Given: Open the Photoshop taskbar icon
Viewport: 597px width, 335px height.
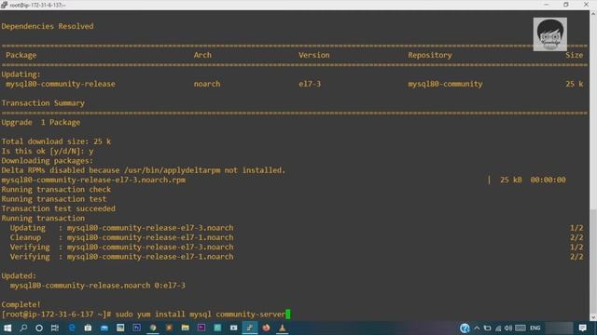Looking at the screenshot, I should point(137,328).
